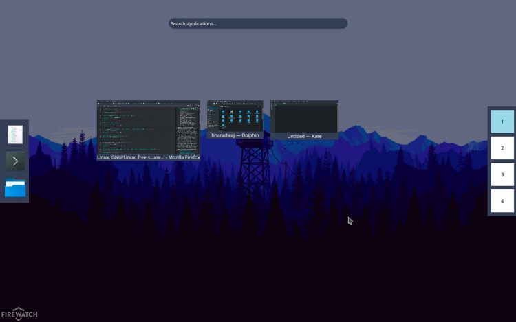
Task: Click the 'Mozilla Firefox' window title label
Action: tap(149, 157)
